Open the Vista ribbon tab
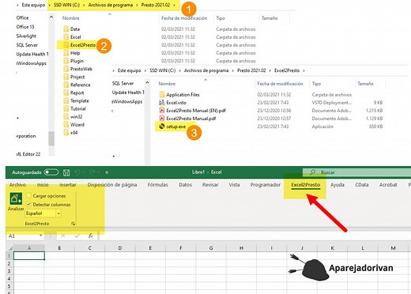 pos(234,185)
